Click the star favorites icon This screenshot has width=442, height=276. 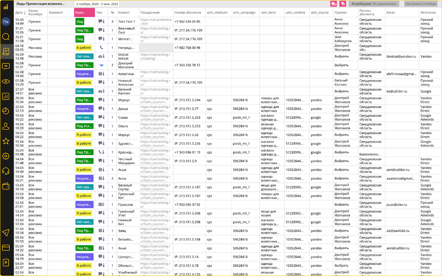point(6,141)
